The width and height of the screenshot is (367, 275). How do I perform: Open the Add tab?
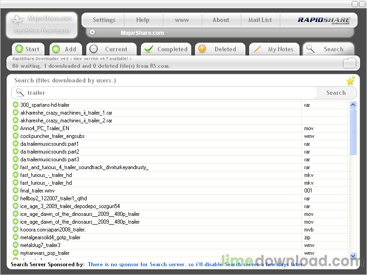[x=66, y=49]
